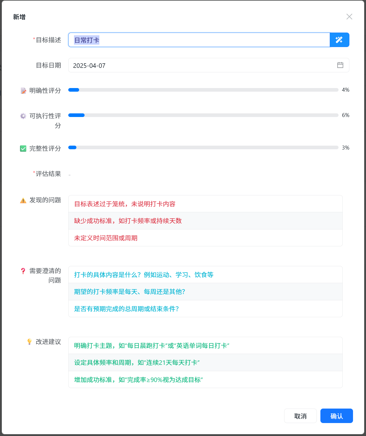Image resolution: width=366 pixels, height=436 pixels.
Task: Select question 期望的打卡频率是每天、每周还是其他
Action: pos(205,292)
